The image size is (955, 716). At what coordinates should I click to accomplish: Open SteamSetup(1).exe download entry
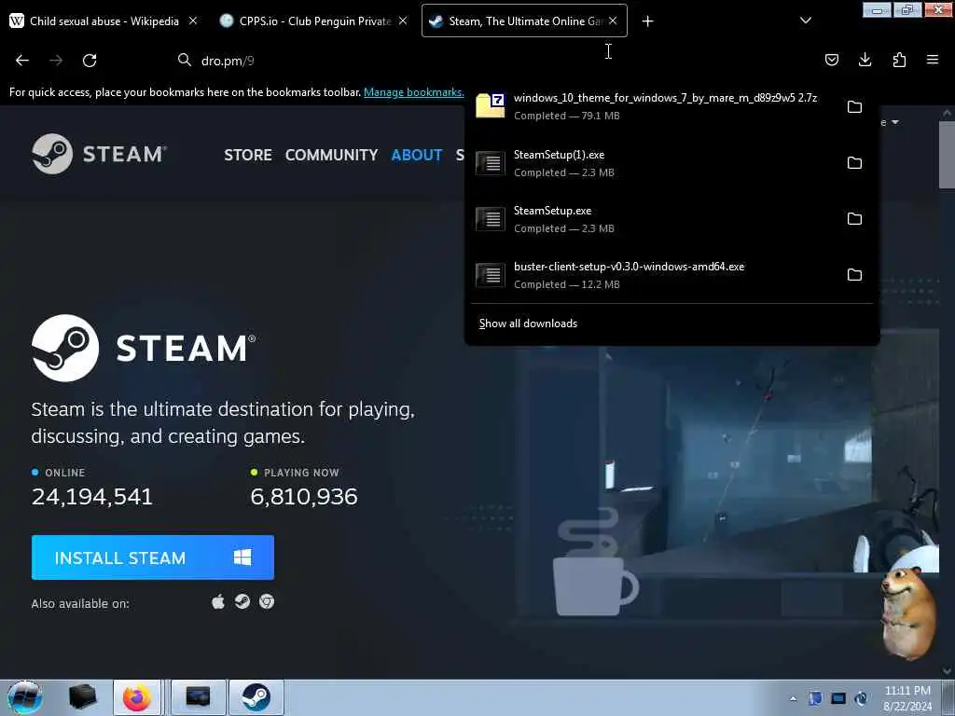[x=655, y=163]
